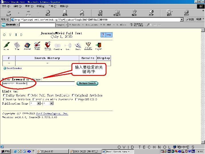This screenshot has height=154, width=205.
Task: Check the Daily Update limit box
Action: click(x=4, y=95)
